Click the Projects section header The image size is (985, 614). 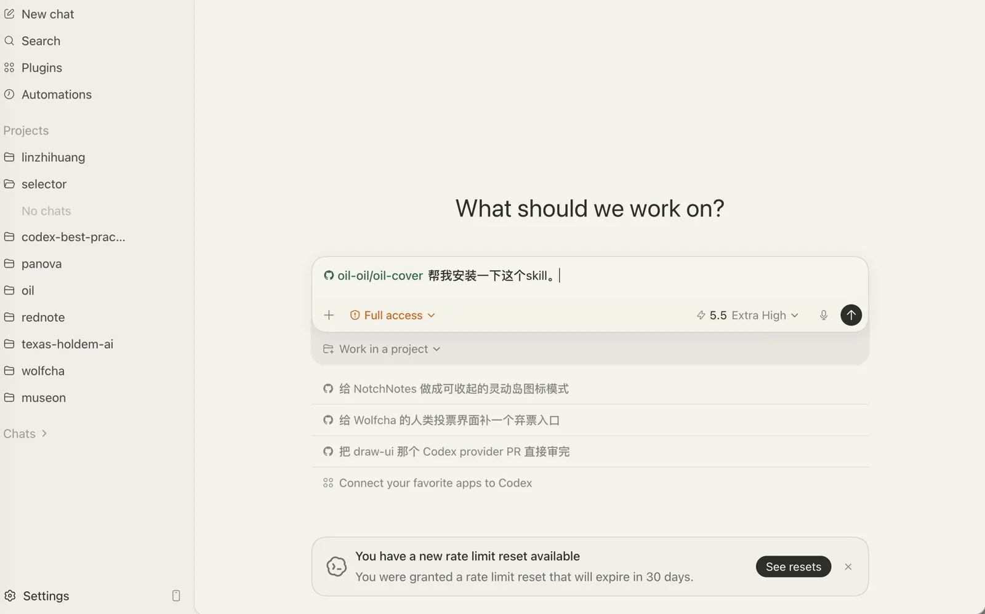point(26,130)
